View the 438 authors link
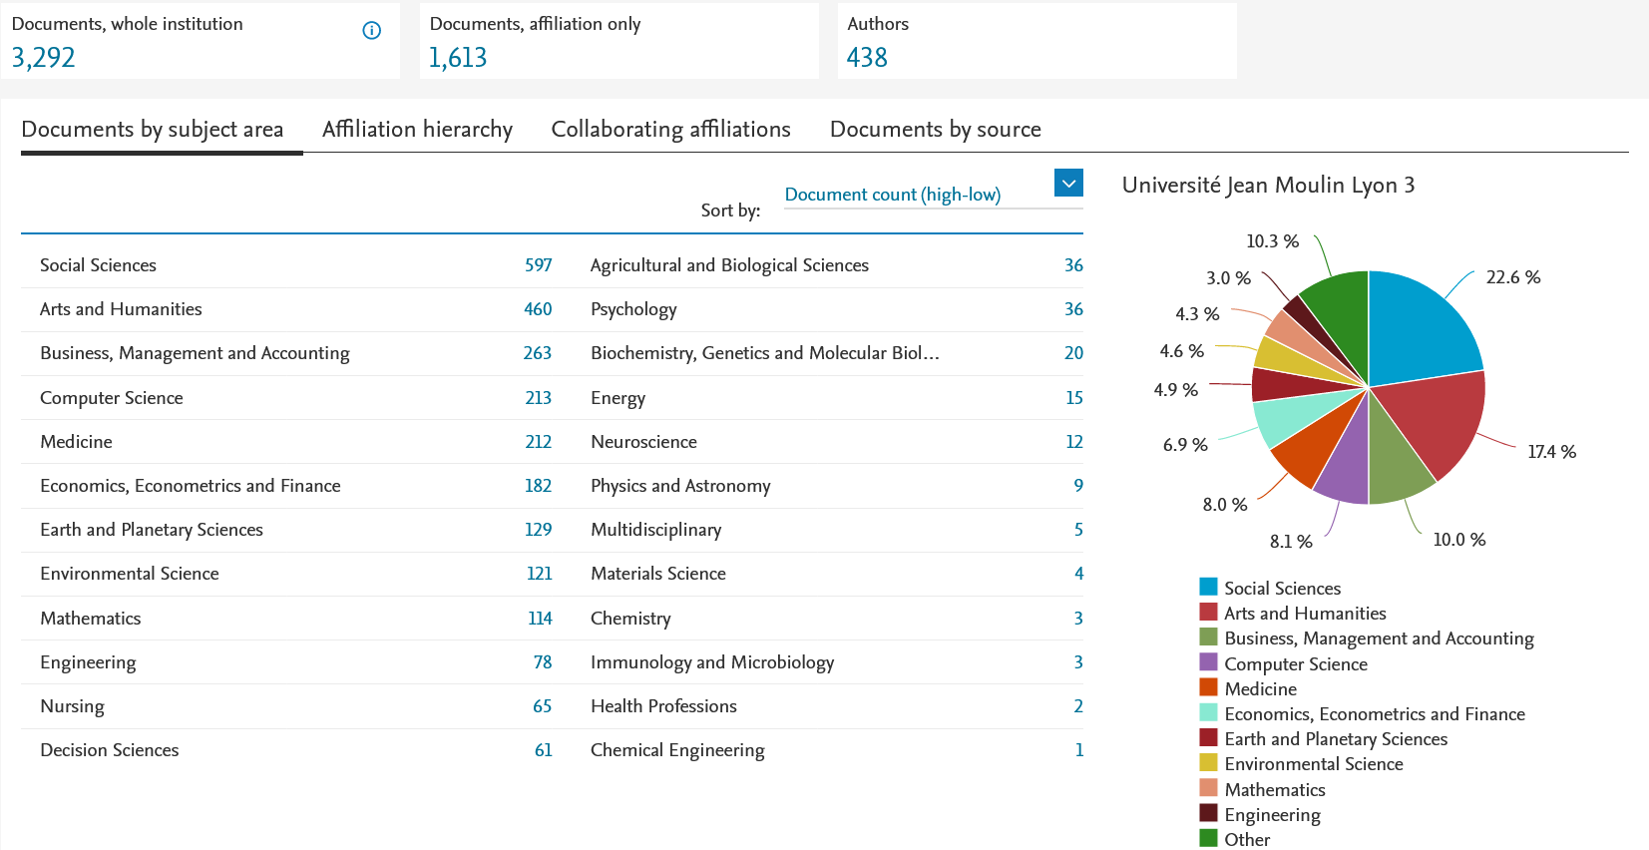 pyautogui.click(x=867, y=58)
